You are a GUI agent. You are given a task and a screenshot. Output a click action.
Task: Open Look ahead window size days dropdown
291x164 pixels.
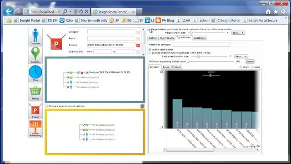click(241, 56)
